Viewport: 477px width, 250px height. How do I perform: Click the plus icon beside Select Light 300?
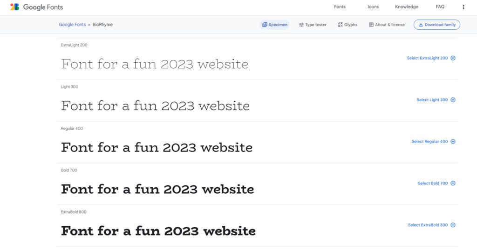[x=453, y=100]
